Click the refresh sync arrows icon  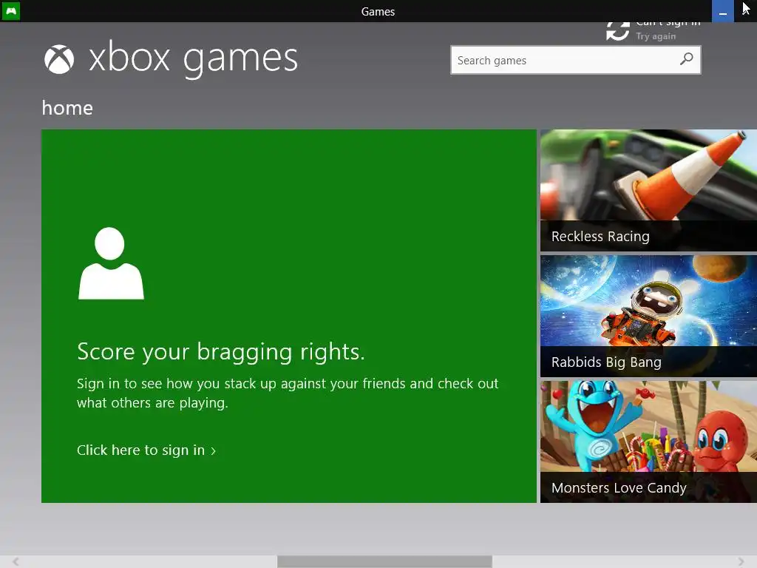(x=618, y=30)
